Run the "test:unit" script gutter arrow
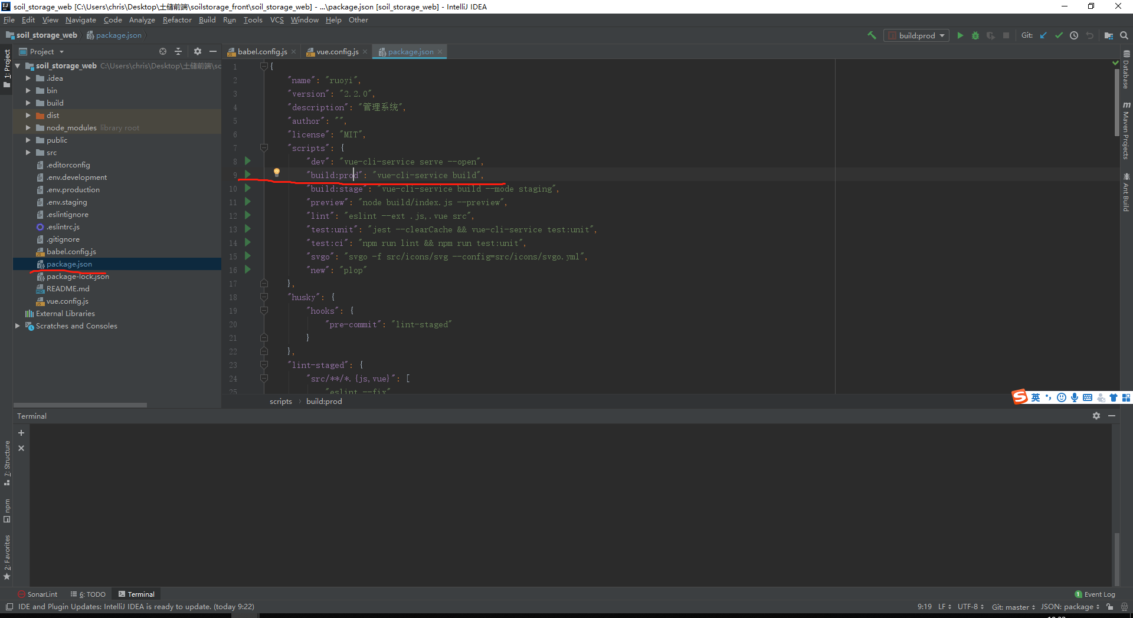Screen dimensions: 1133x618 click(248, 229)
